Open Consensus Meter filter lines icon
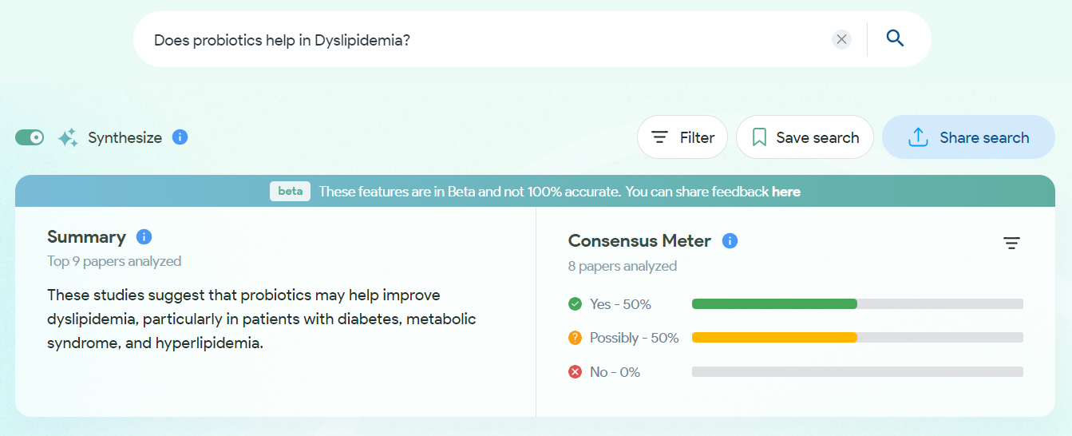The image size is (1072, 436). 1011,243
